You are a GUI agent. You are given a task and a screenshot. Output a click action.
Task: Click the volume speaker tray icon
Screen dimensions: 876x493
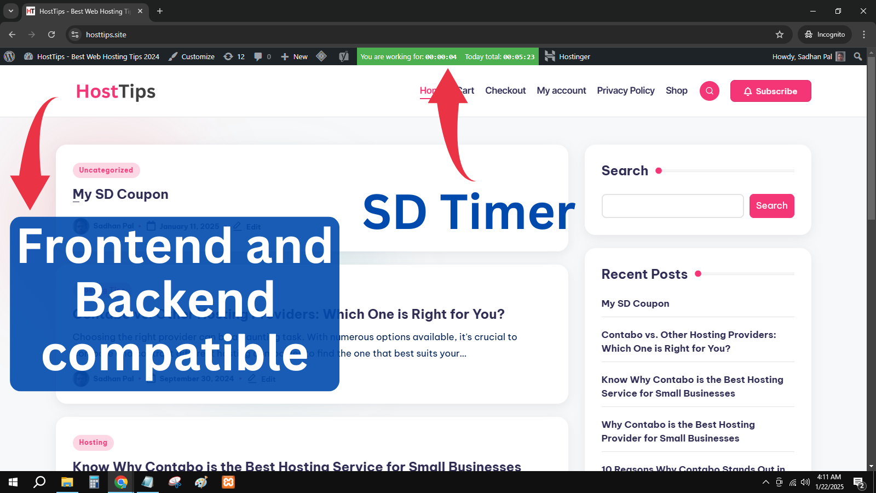[x=805, y=482]
